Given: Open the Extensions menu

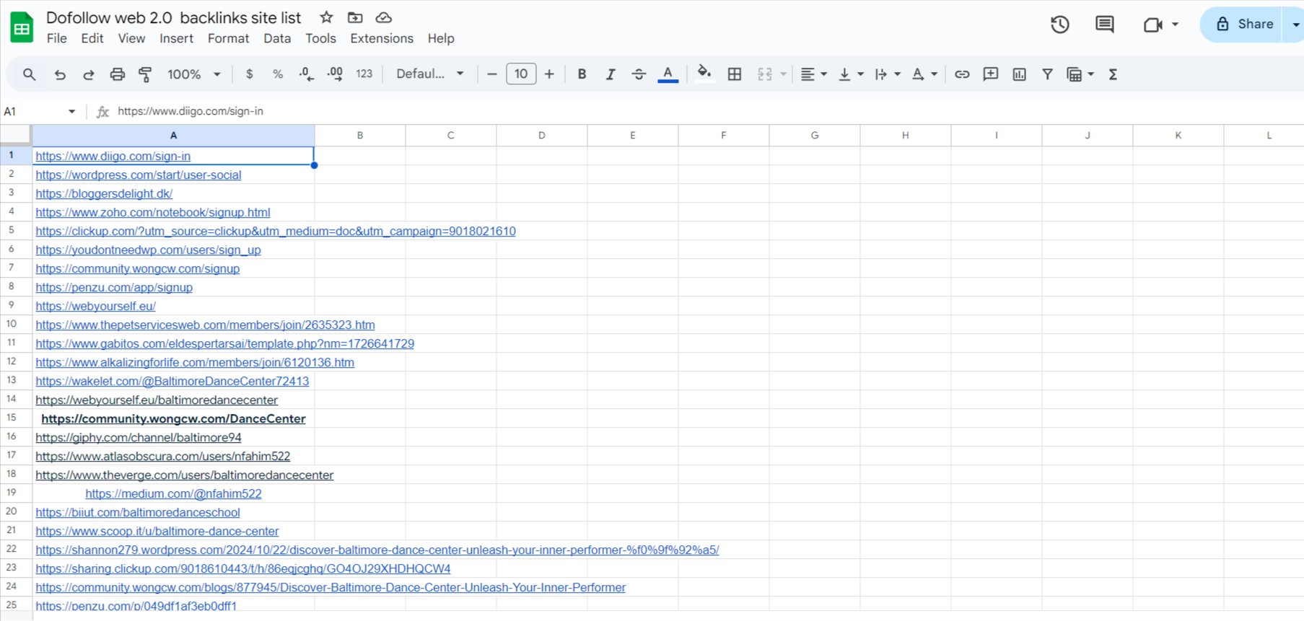Looking at the screenshot, I should click(381, 38).
